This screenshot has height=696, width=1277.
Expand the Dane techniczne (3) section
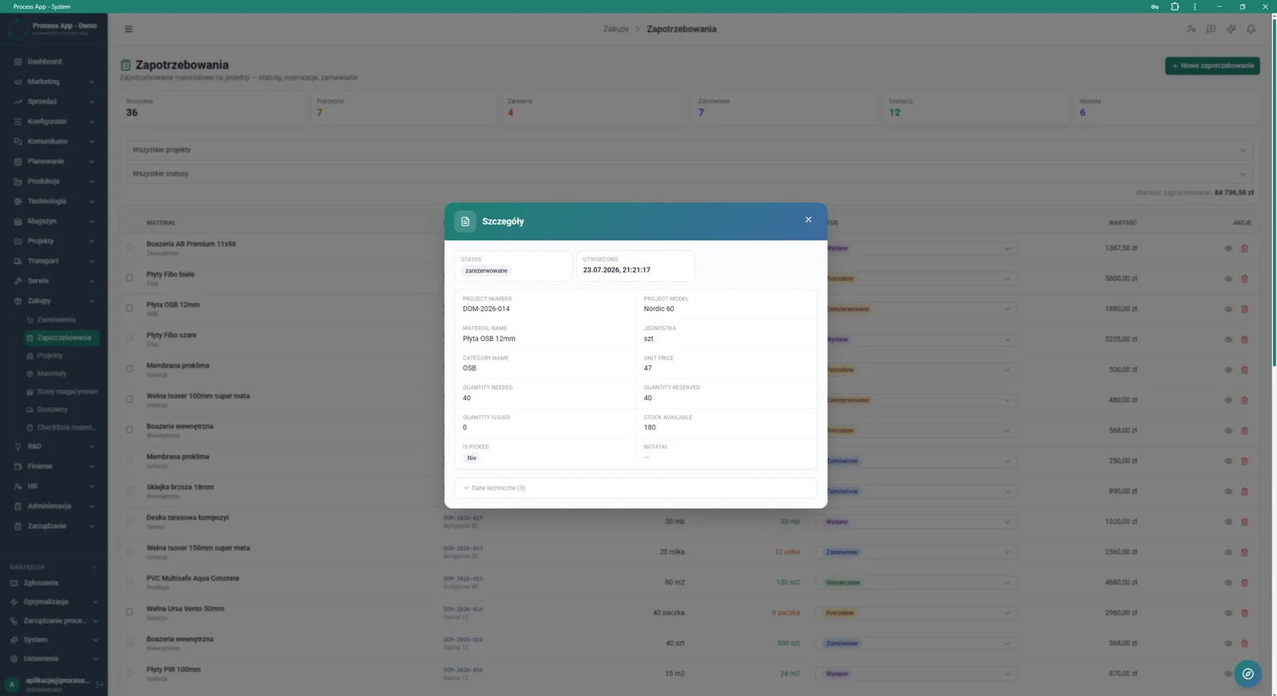click(635, 488)
